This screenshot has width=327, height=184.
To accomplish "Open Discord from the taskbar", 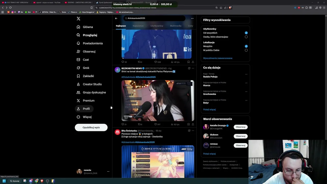I will [x=31, y=181].
